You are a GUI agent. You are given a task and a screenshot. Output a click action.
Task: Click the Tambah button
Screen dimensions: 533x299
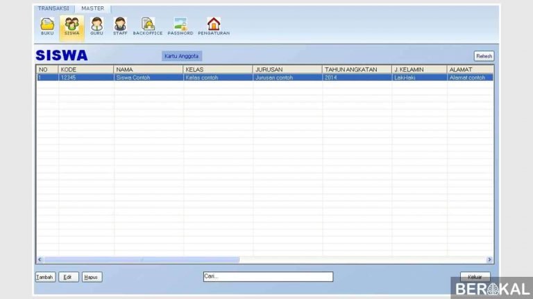point(45,277)
